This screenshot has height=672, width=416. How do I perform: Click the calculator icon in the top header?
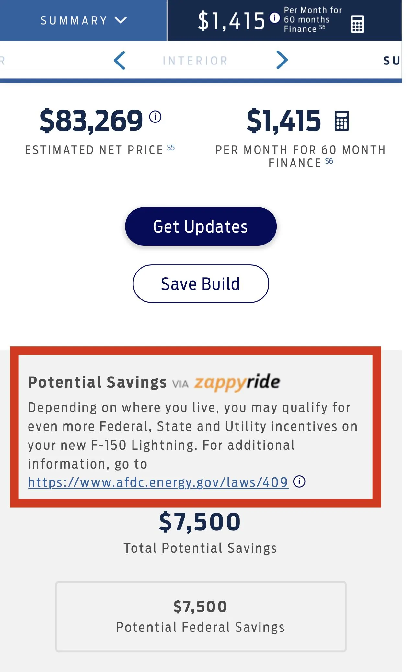click(357, 24)
